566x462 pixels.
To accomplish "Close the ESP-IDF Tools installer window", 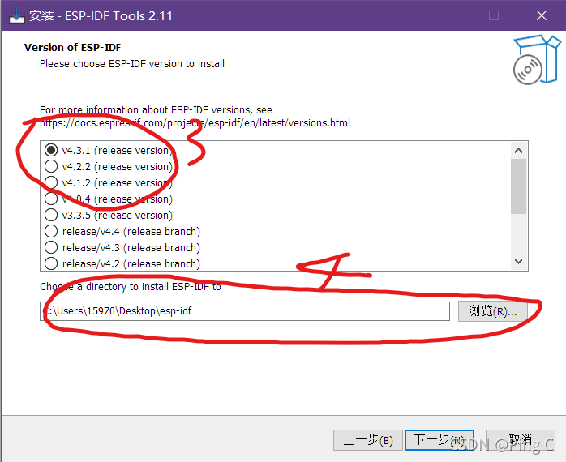I will 542,15.
